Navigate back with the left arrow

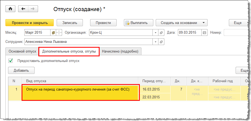(23, 9)
